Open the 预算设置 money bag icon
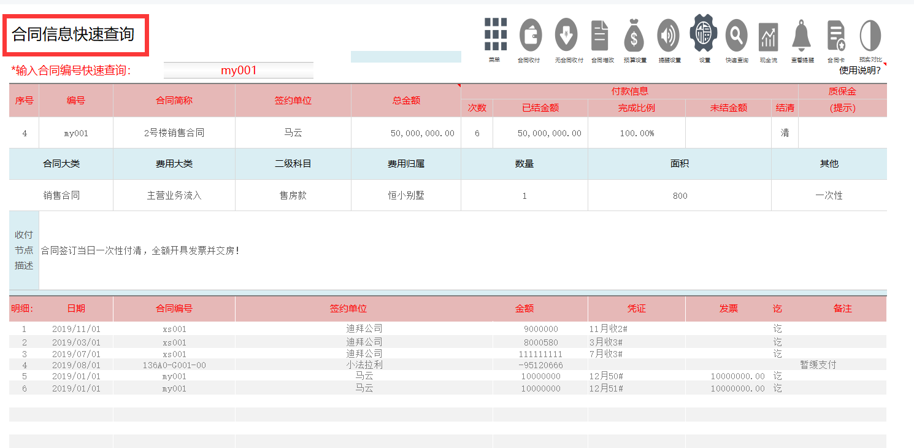 tap(634, 35)
